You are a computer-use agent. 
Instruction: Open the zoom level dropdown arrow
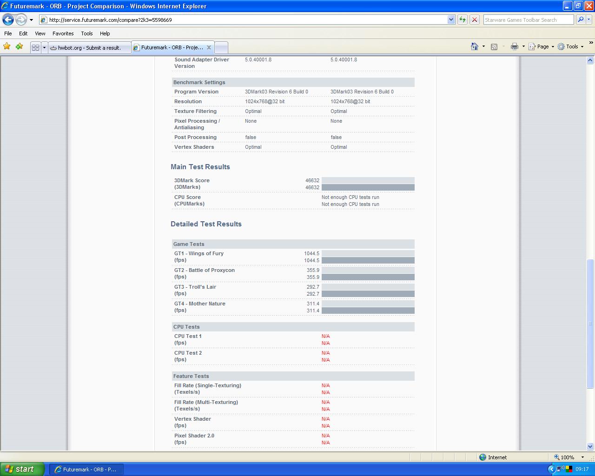[582, 457]
